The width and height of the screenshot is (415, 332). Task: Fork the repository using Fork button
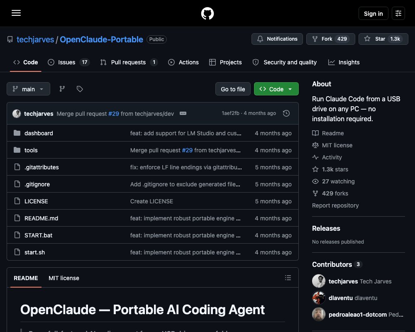pos(331,39)
